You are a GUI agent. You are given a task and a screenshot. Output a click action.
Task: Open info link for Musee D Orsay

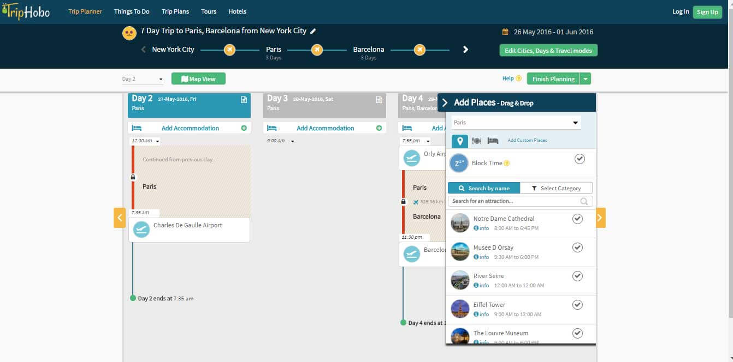[x=481, y=257]
